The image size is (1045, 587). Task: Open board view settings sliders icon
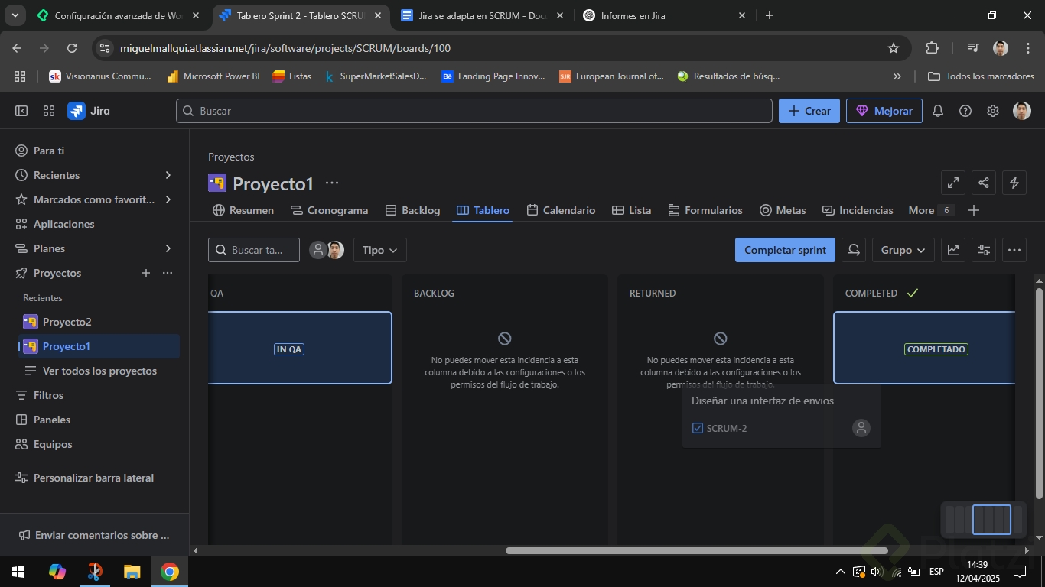point(984,250)
